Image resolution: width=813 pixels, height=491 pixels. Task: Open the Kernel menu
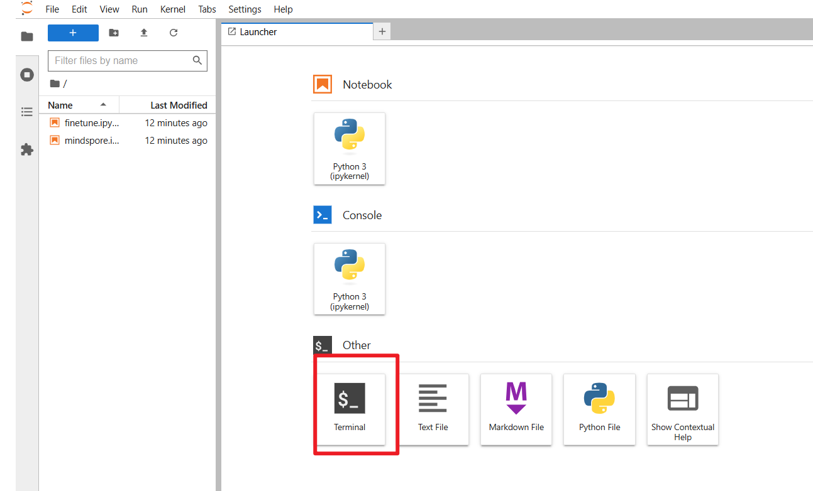click(x=173, y=9)
